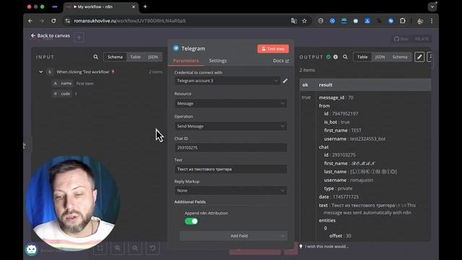462x260 pixels.
Task: Reload the current page
Action: pos(53,21)
